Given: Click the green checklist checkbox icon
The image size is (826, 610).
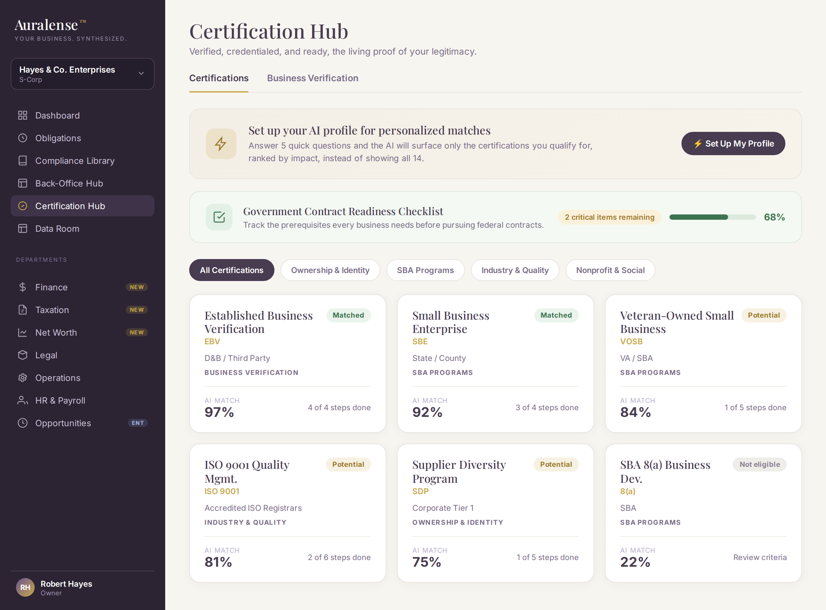Looking at the screenshot, I should (219, 217).
